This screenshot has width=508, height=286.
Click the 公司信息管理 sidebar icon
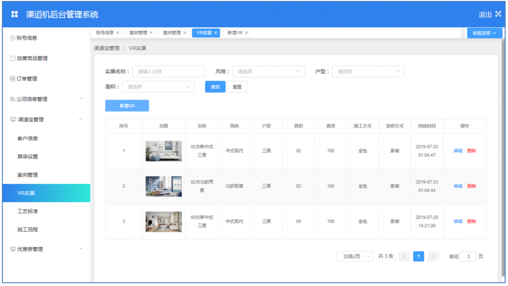12,99
